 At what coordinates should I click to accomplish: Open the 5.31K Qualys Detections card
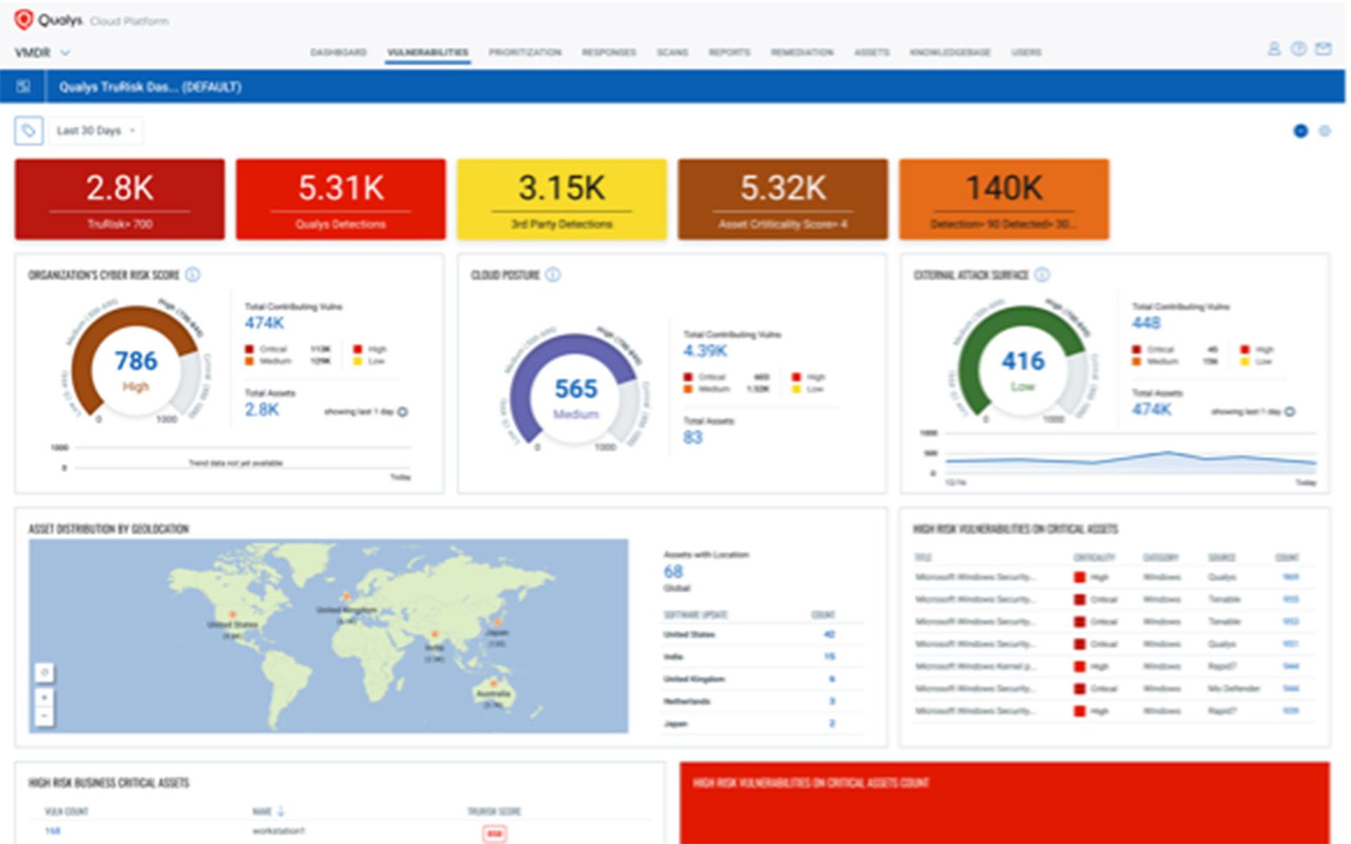click(341, 199)
